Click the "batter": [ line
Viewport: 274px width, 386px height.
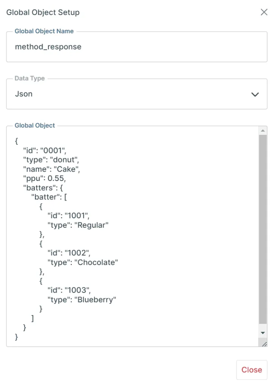point(51,197)
